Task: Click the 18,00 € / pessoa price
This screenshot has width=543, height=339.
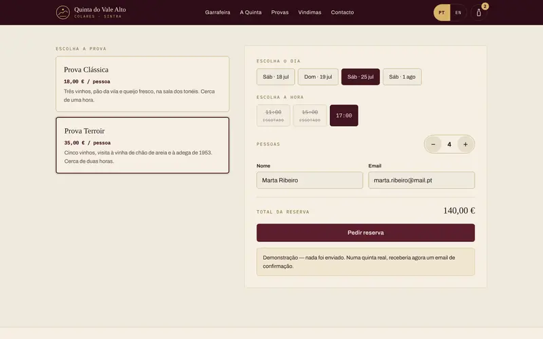Action: tap(87, 81)
